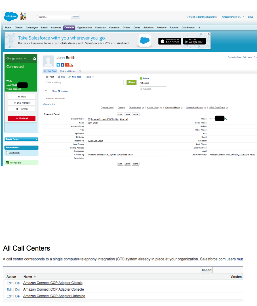Open the Recycle Bin

tap(15, 163)
